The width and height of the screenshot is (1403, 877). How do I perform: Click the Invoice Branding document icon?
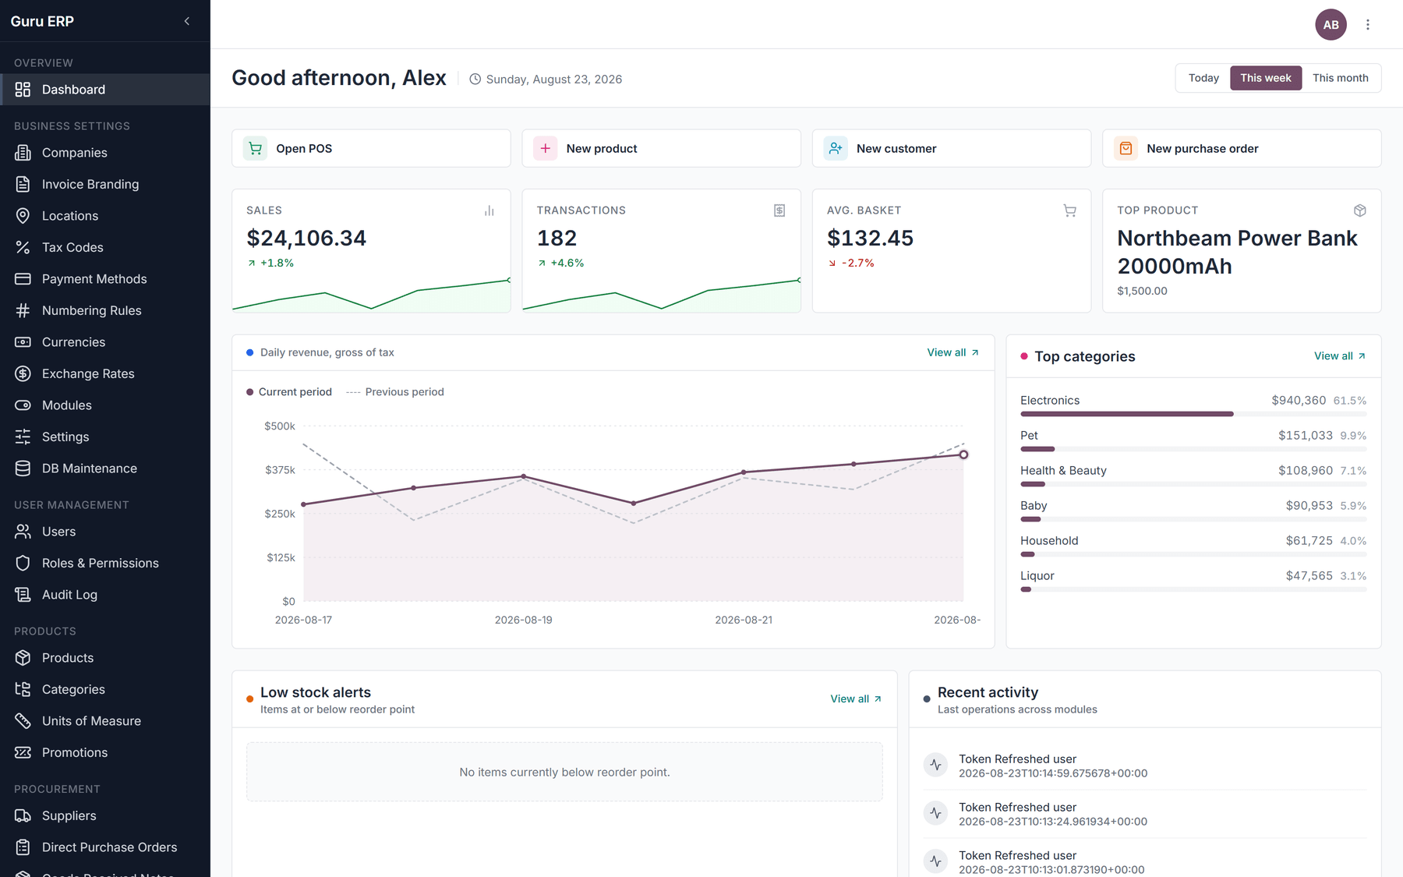coord(23,184)
